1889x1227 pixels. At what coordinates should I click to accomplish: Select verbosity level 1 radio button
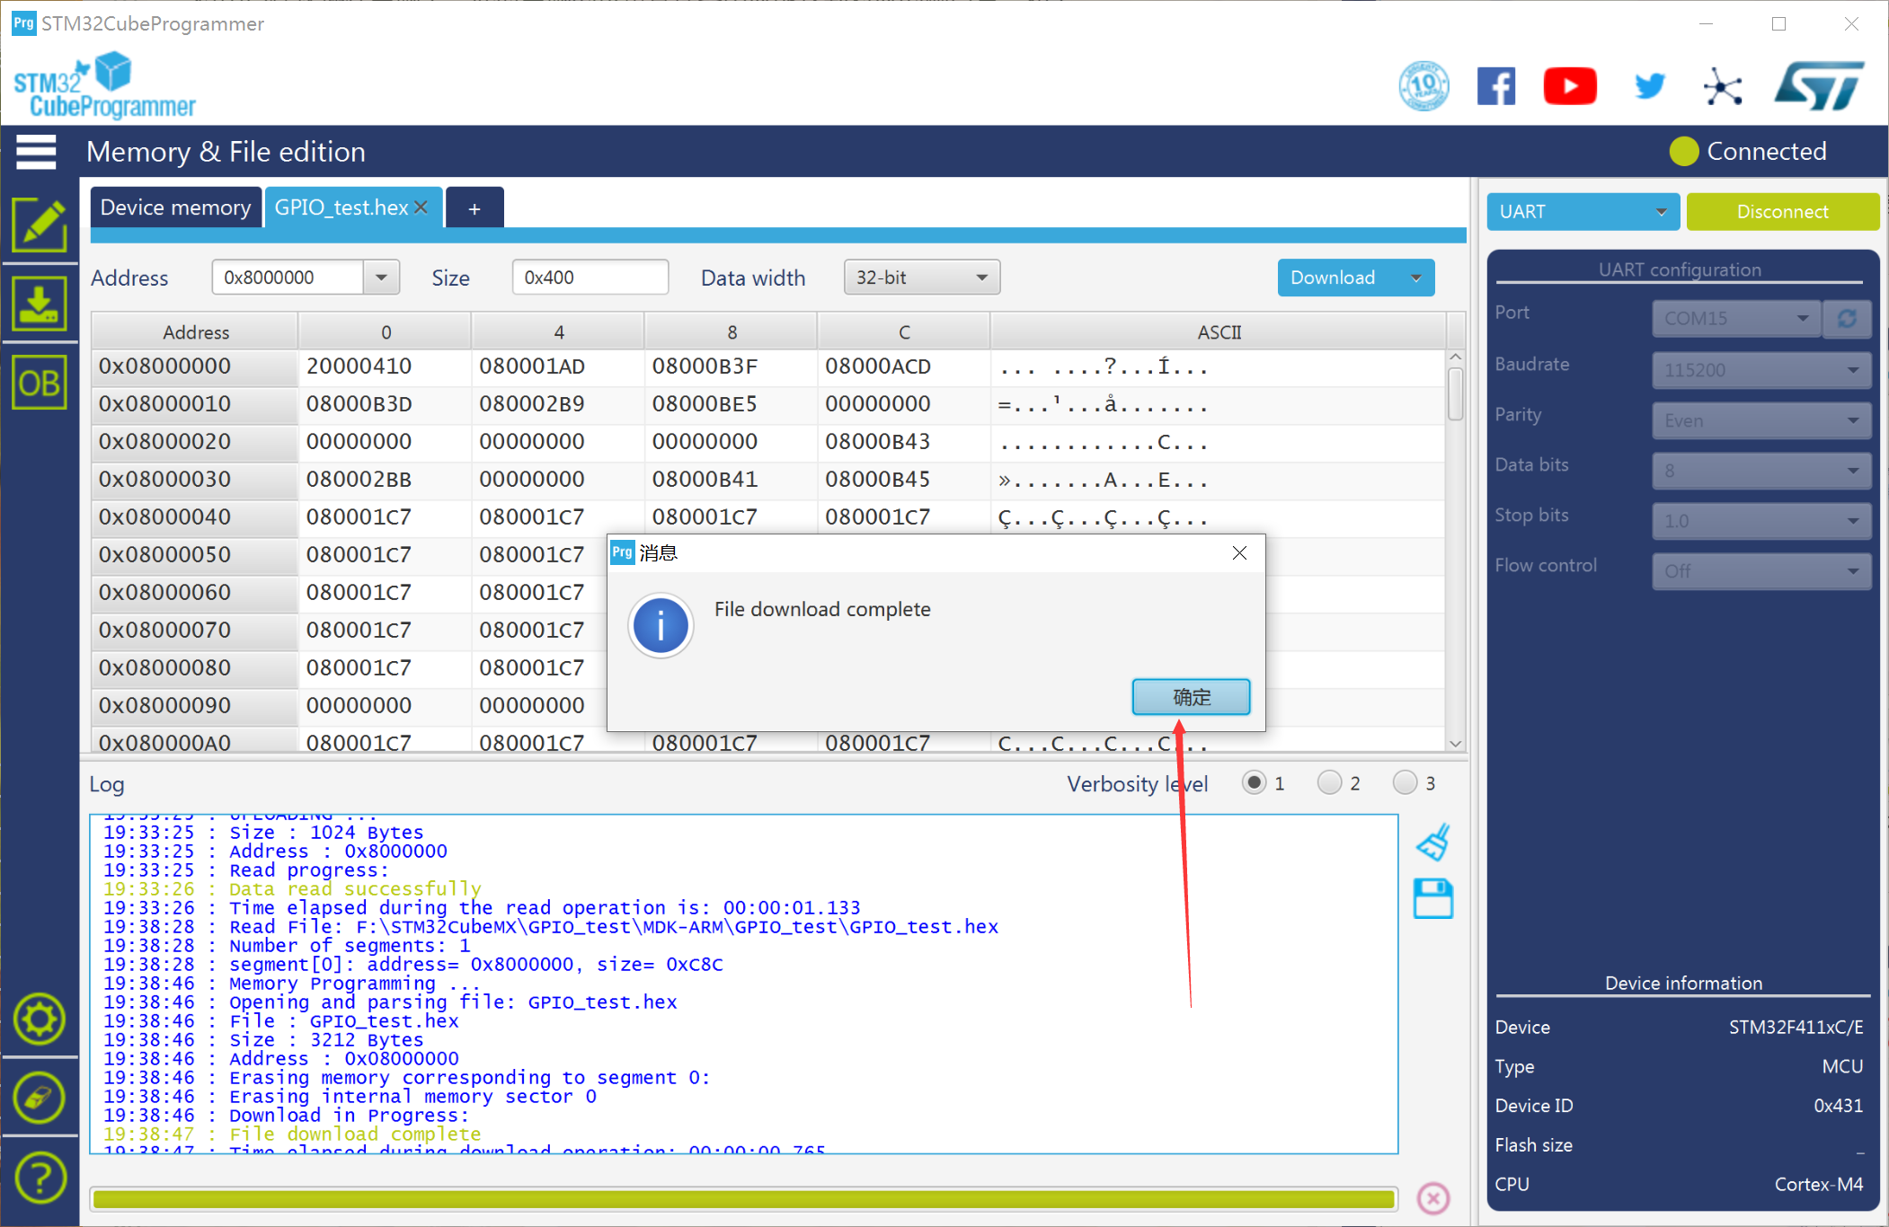click(1254, 782)
